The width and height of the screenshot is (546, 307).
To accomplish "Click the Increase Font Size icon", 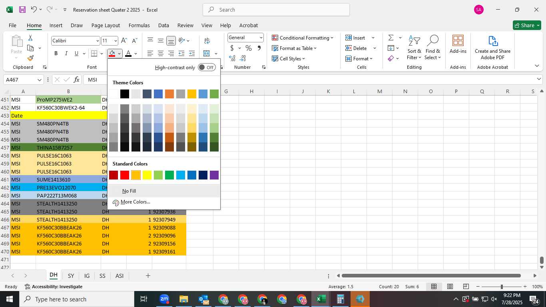I will tap(124, 40).
